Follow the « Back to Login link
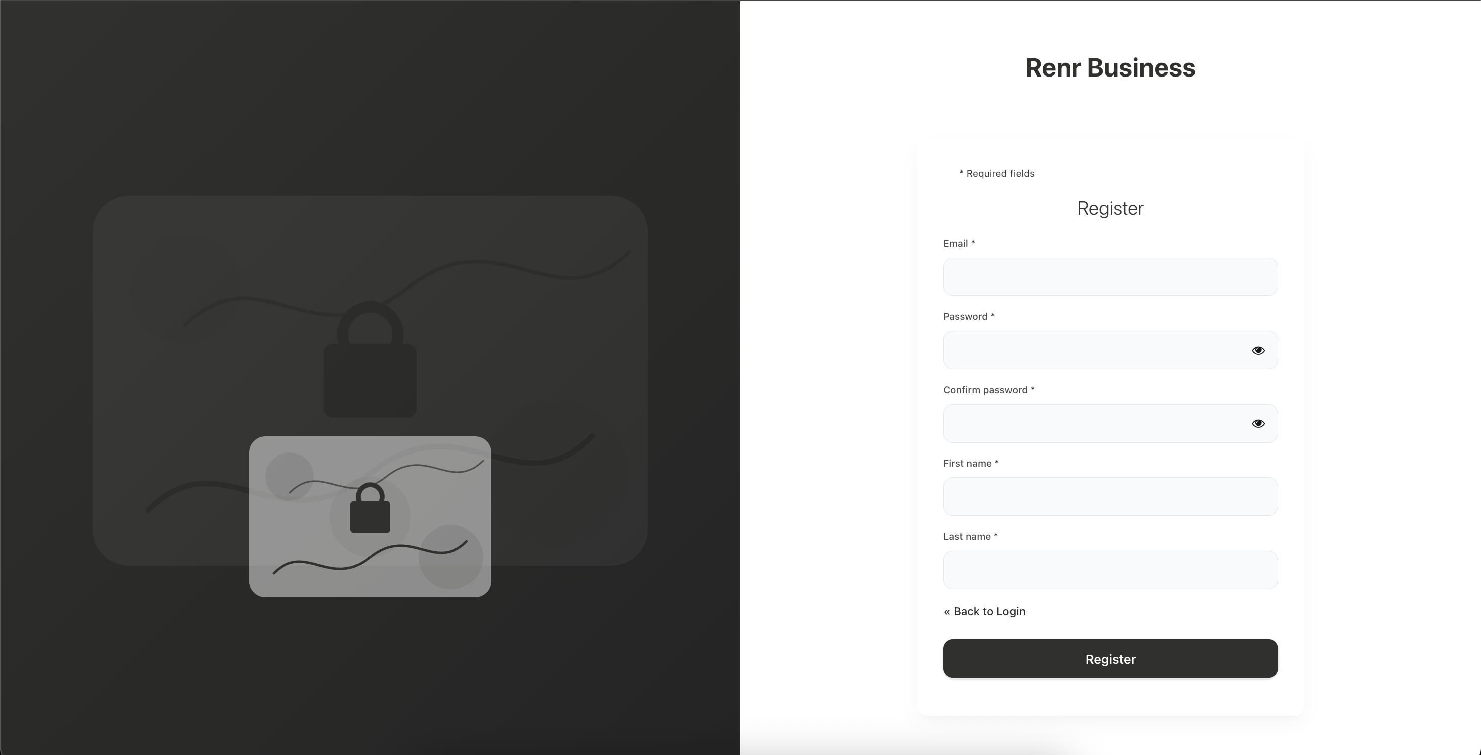1481x755 pixels. [x=984, y=612]
